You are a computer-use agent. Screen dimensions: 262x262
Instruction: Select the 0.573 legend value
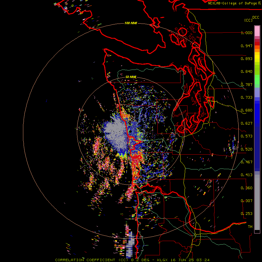(x=247, y=136)
